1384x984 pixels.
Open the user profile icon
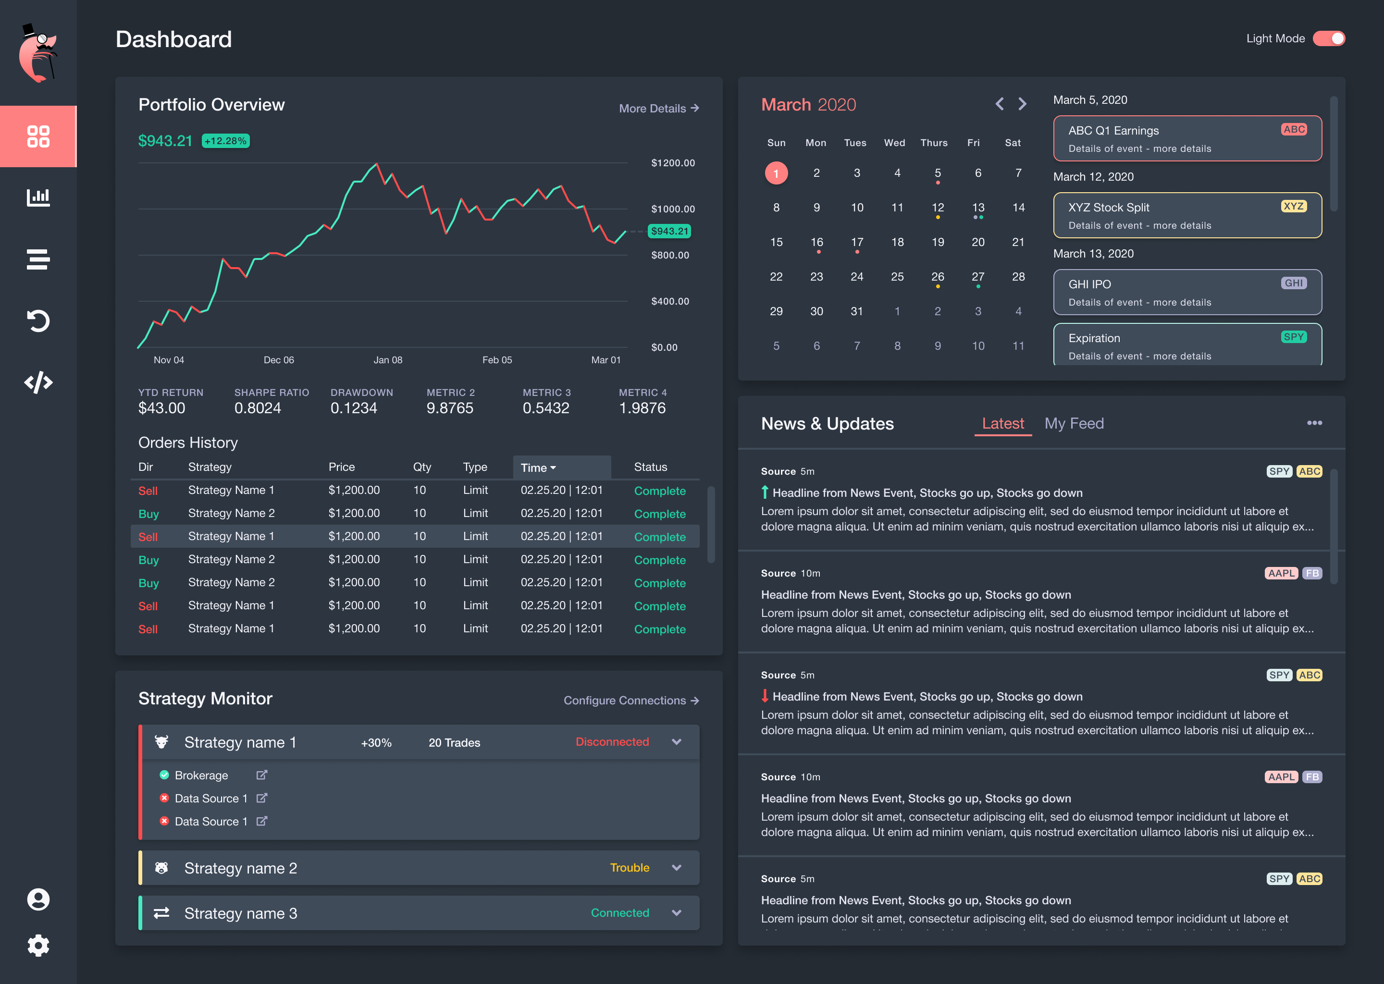38,899
